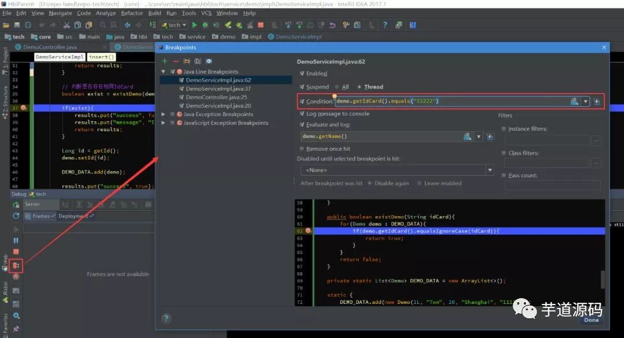Select DemoServiceImpl.java:37 breakpoint entry
Image resolution: width=624 pixels, height=338 pixels.
coord(218,89)
